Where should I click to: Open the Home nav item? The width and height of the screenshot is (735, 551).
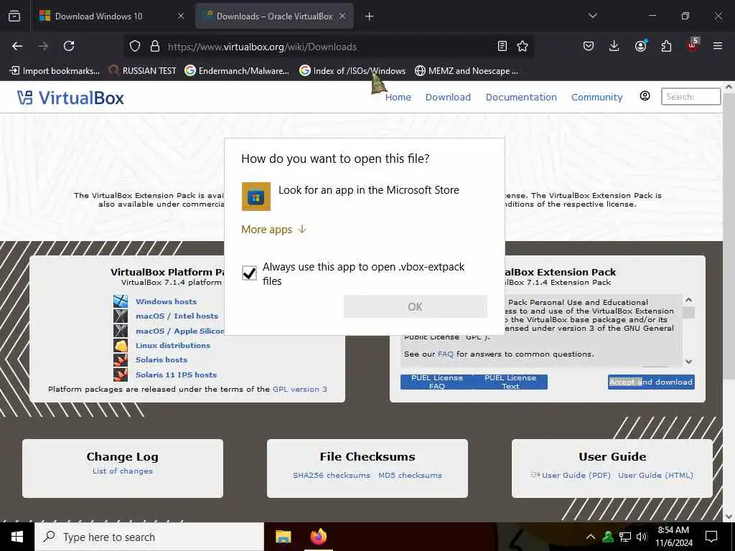(x=398, y=97)
